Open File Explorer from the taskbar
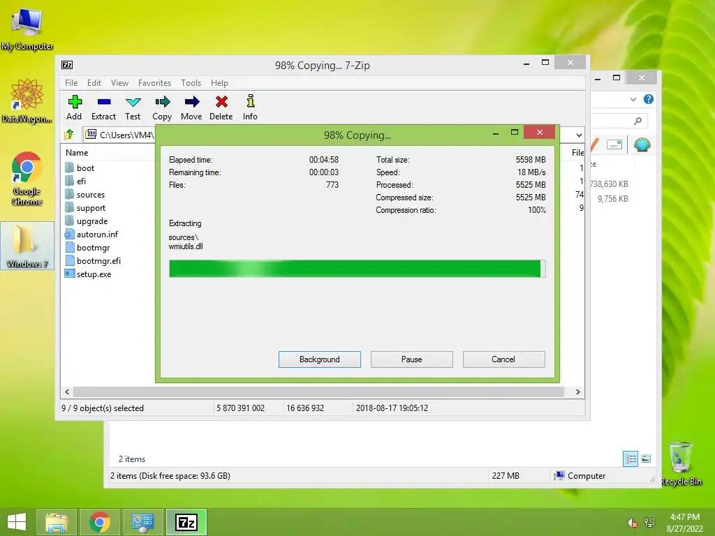The height and width of the screenshot is (536, 715). (x=57, y=522)
